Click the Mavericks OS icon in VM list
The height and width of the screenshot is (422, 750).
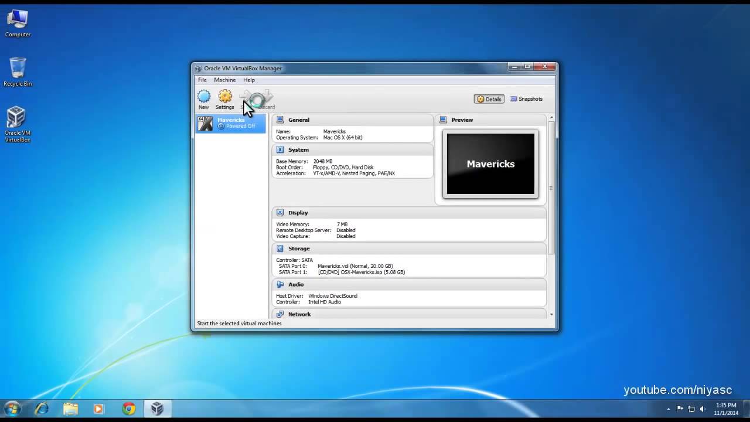(206, 123)
